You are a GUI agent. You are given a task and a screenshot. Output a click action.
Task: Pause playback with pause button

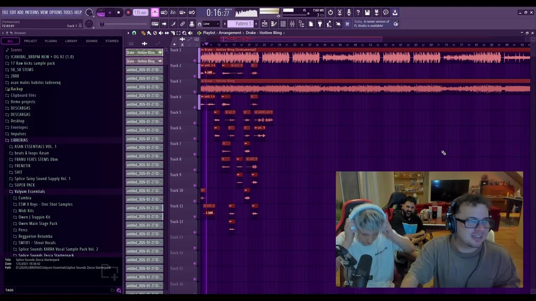tap(110, 13)
